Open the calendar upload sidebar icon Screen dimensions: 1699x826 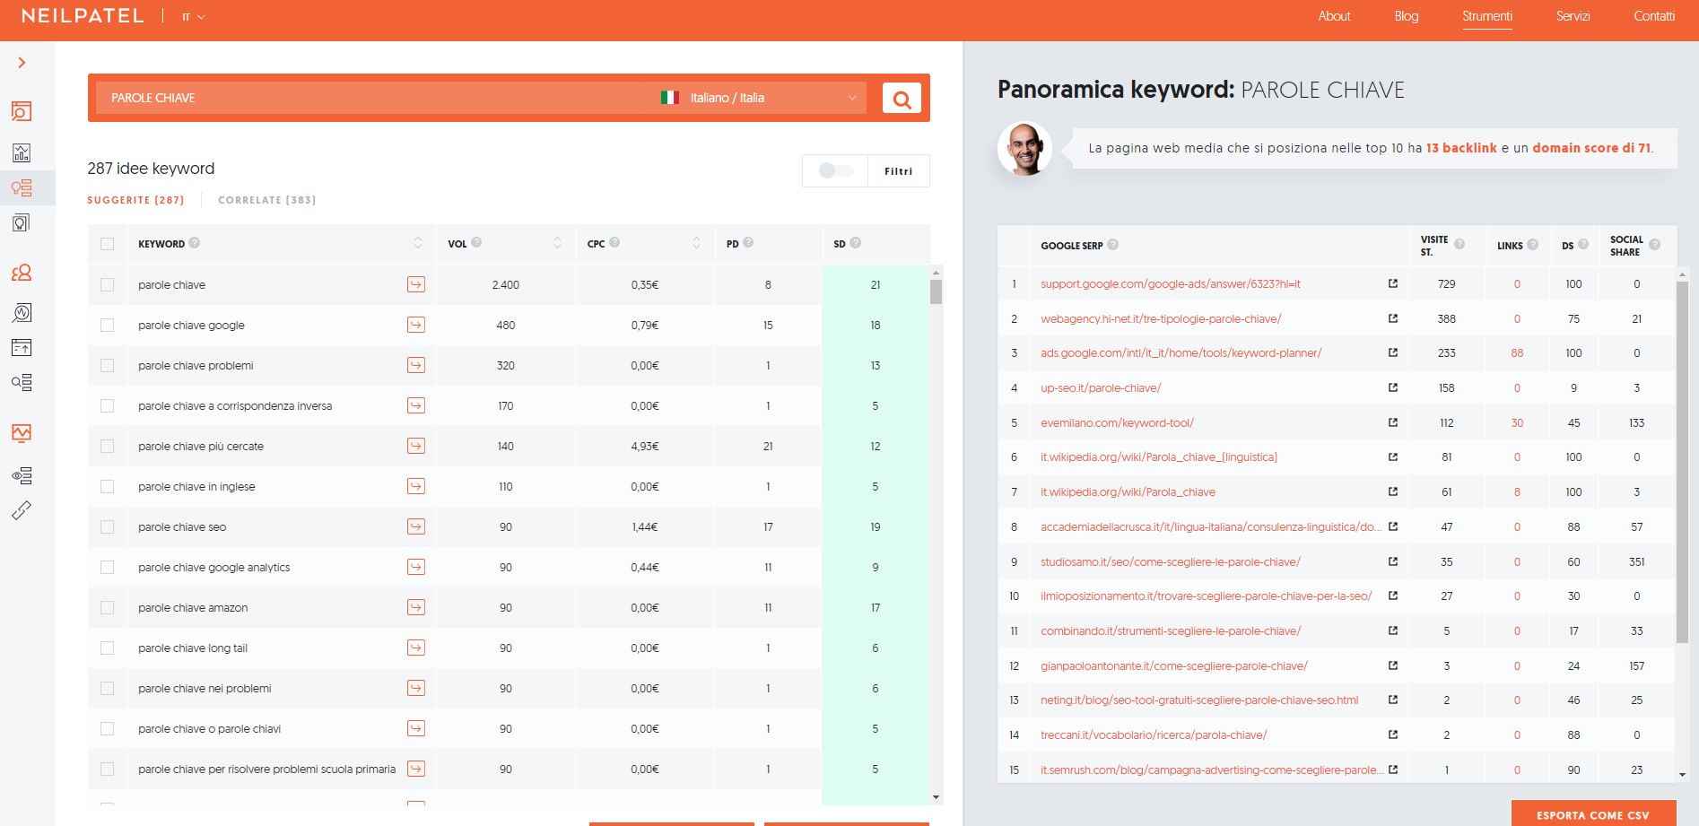pyautogui.click(x=22, y=347)
